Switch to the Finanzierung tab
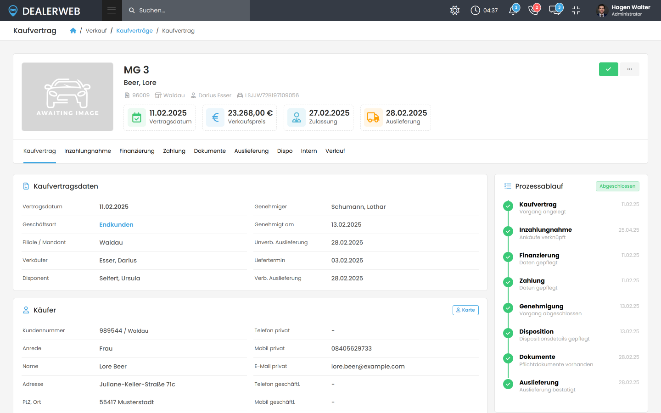 point(137,151)
